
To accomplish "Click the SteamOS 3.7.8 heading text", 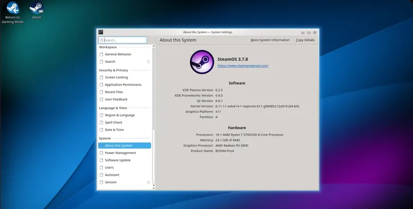I will tap(233, 59).
